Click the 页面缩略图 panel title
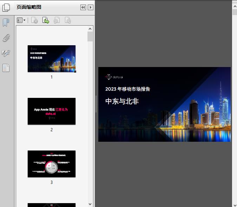This screenshot has width=237, height=207. click(29, 7)
